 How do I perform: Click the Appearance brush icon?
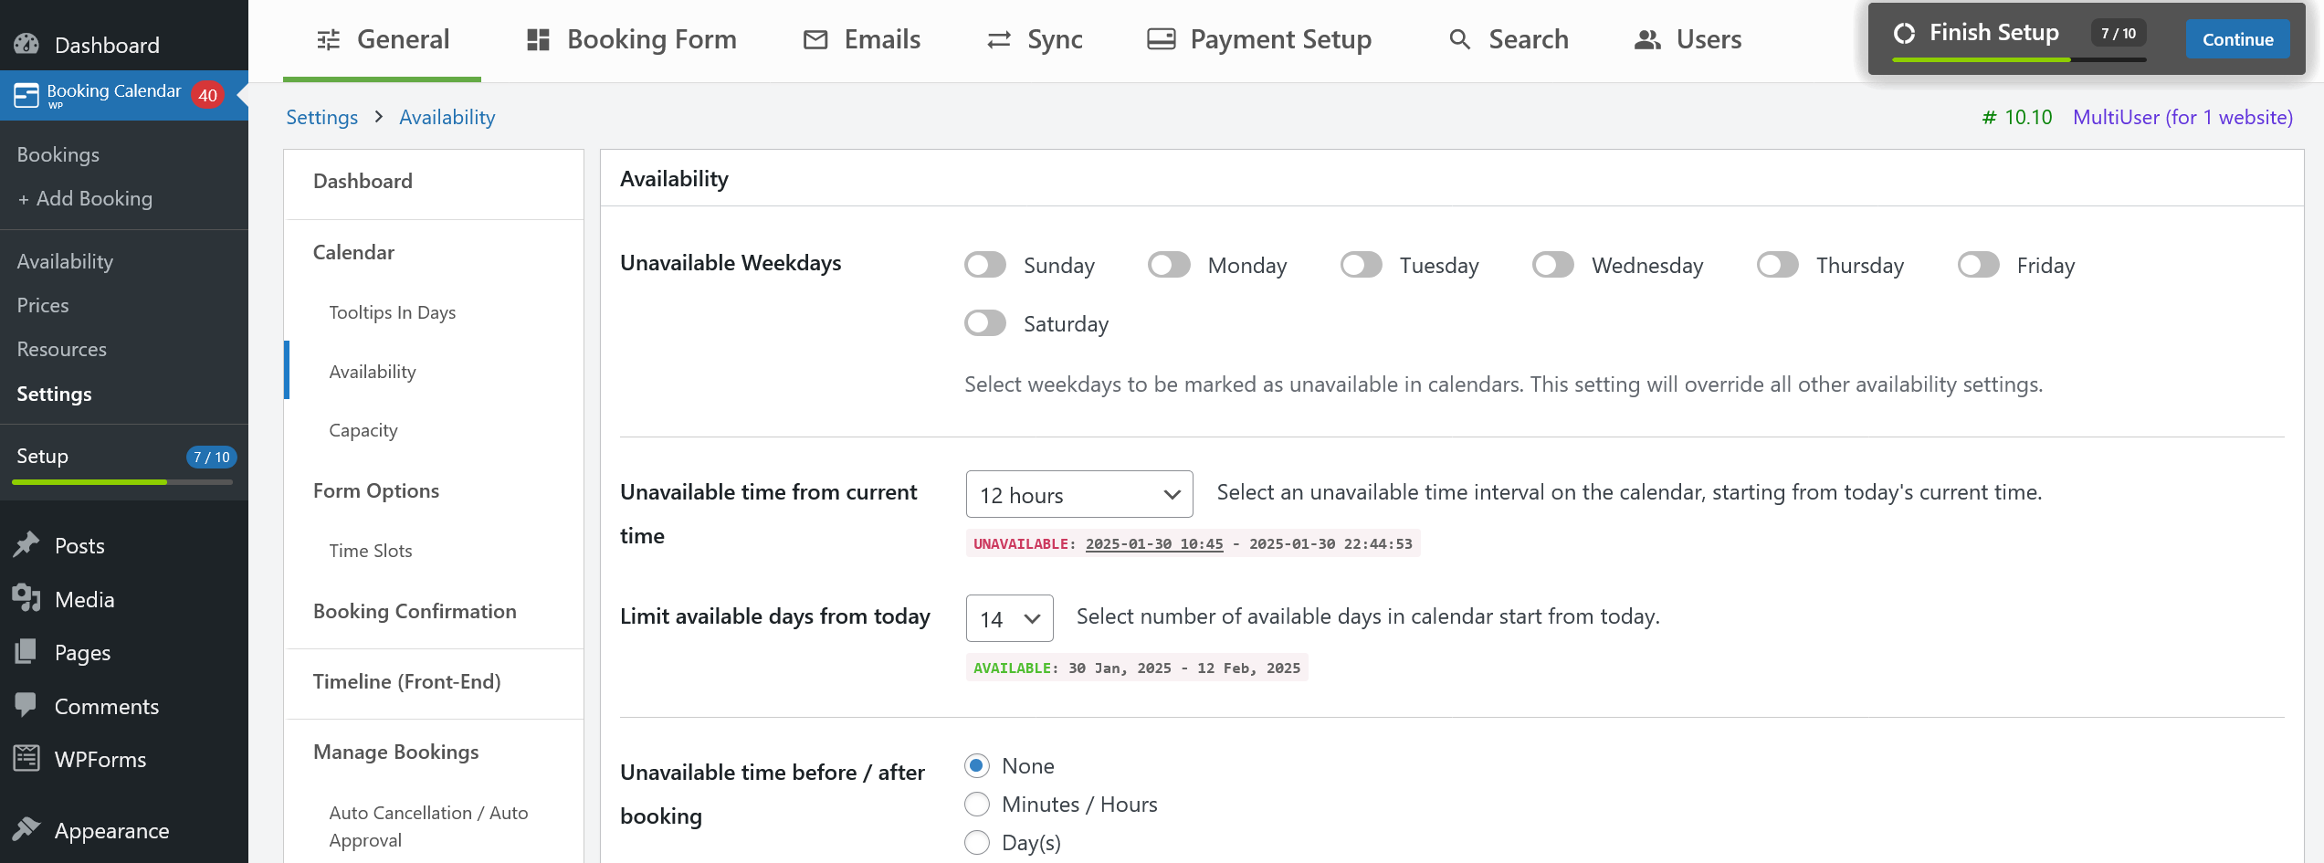pos(26,829)
